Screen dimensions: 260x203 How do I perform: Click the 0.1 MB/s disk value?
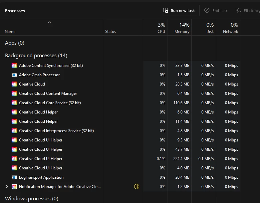coord(206,159)
